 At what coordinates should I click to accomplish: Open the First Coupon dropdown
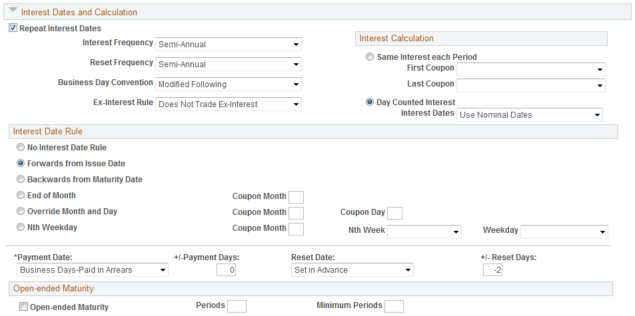click(530, 69)
